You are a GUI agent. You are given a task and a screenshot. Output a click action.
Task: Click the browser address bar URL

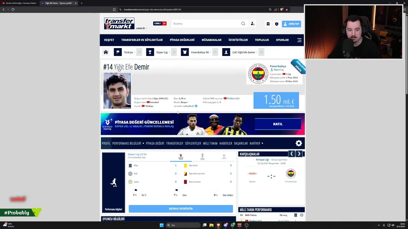pos(152,10)
